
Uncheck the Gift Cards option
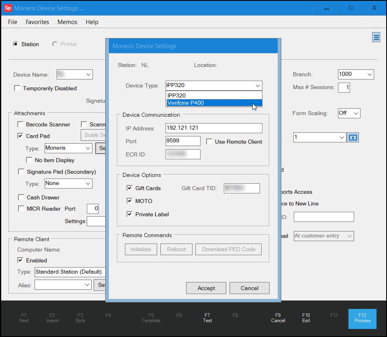129,188
